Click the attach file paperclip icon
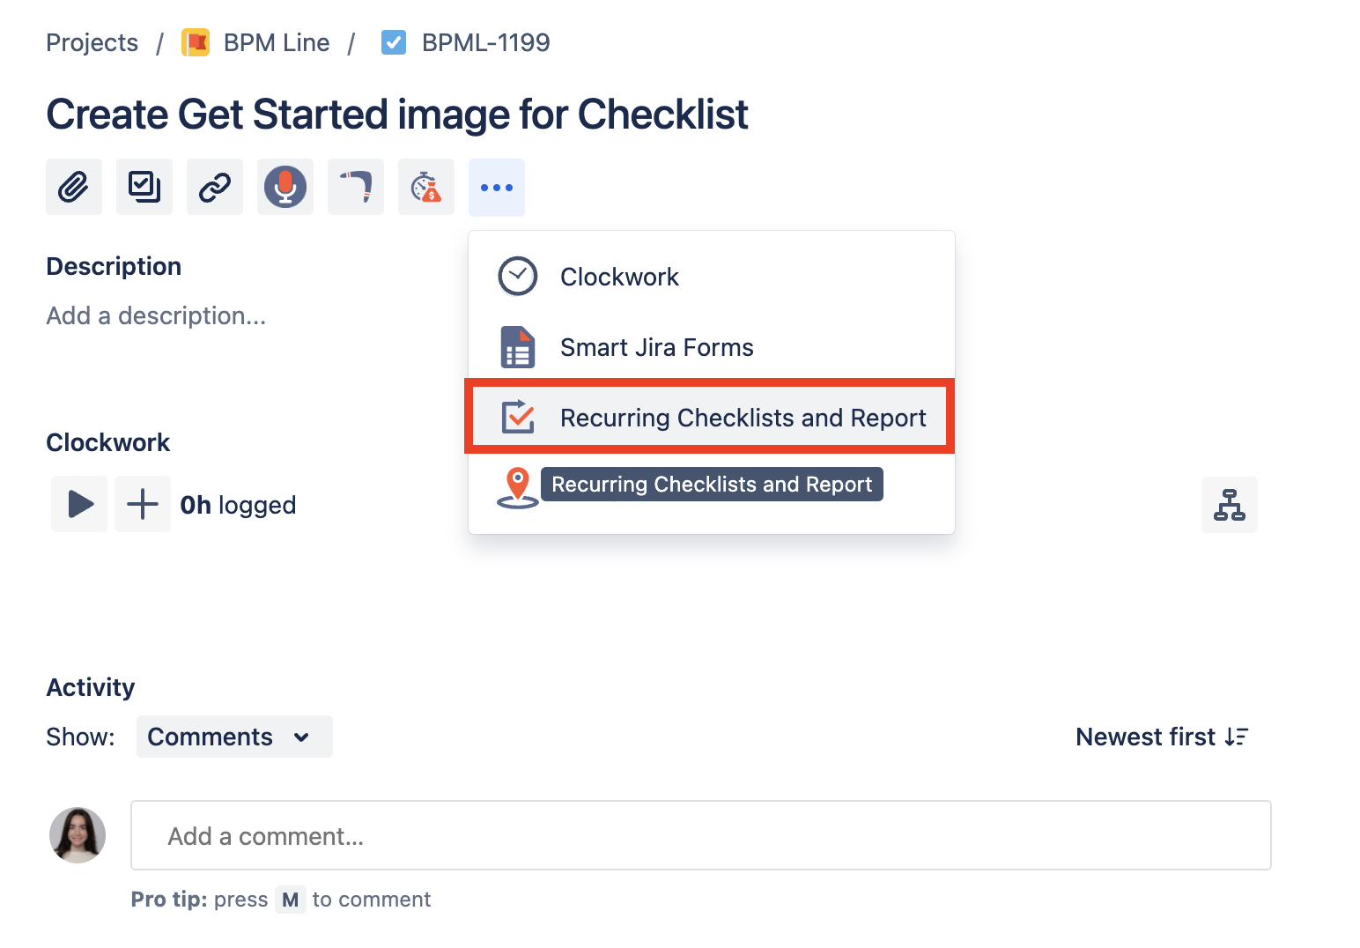The width and height of the screenshot is (1360, 948). tap(74, 187)
